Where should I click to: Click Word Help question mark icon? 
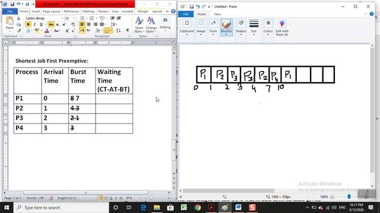173,11
